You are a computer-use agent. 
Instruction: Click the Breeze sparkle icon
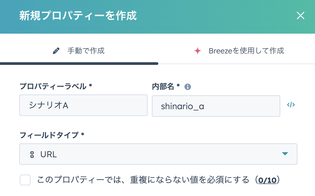pos(197,51)
